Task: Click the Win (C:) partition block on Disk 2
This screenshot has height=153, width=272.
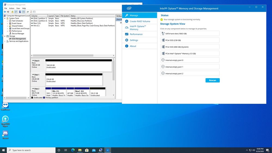Action: pos(59,92)
